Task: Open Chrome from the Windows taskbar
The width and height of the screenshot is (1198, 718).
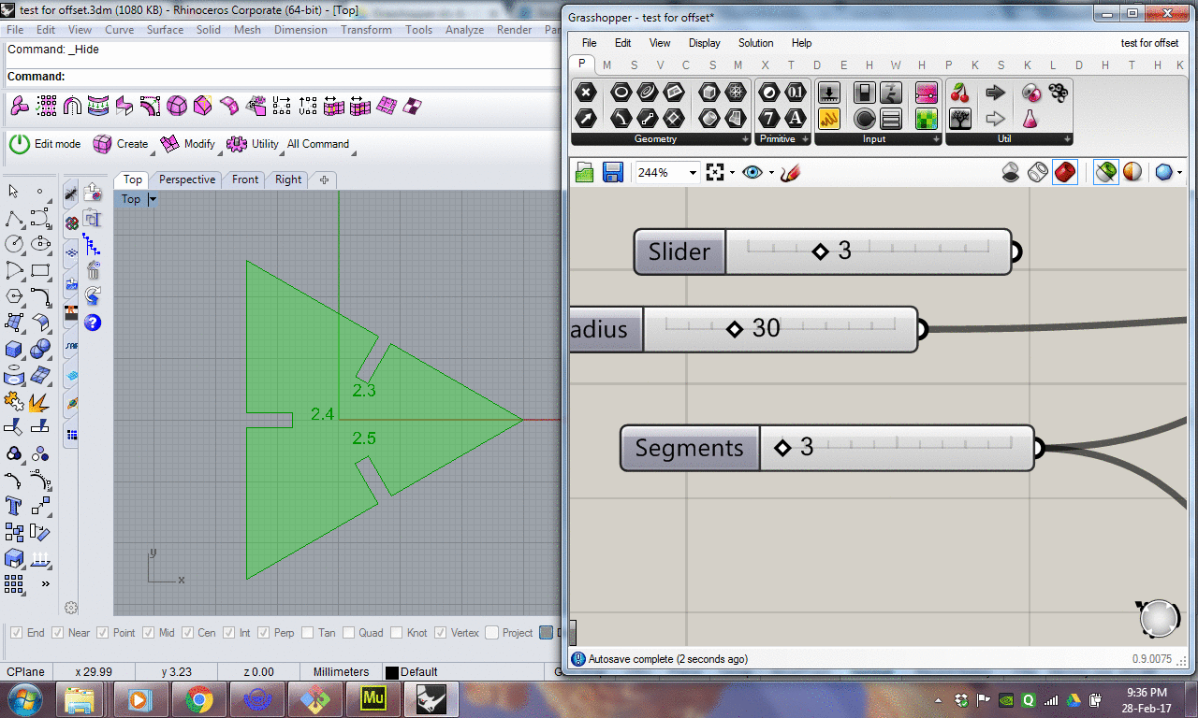Action: (x=197, y=698)
